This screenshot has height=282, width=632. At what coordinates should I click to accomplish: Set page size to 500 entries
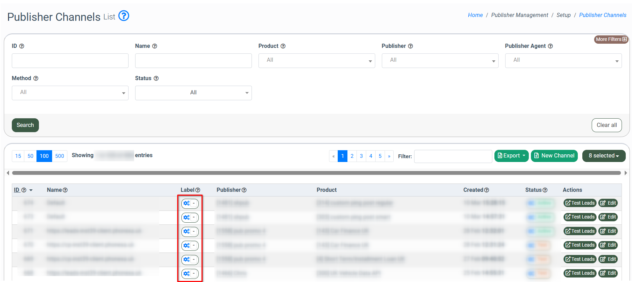tap(59, 156)
